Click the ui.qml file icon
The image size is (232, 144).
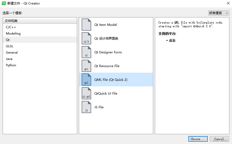[86, 93]
